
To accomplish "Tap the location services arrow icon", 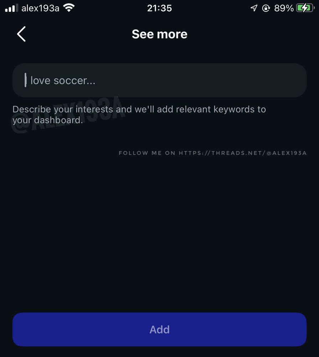I will [254, 8].
